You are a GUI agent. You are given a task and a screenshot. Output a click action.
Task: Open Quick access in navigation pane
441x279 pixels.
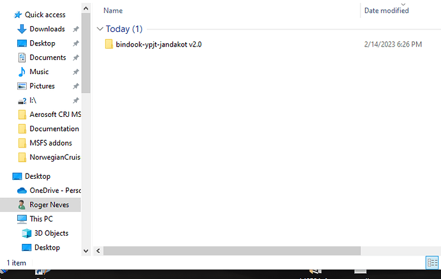[x=45, y=15]
